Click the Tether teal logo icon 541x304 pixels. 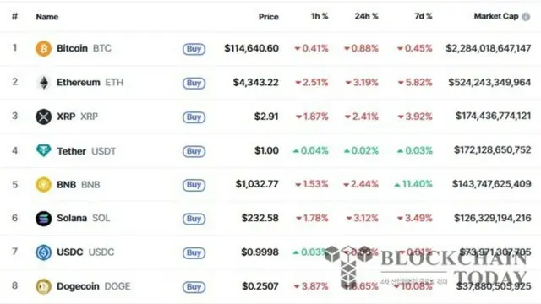(43, 150)
